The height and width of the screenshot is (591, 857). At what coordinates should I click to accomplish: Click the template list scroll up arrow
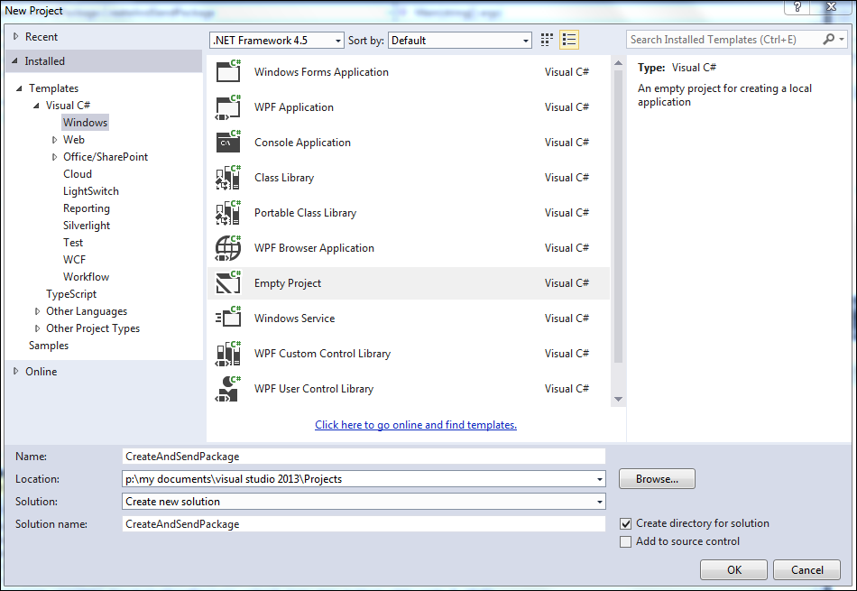[x=618, y=63]
